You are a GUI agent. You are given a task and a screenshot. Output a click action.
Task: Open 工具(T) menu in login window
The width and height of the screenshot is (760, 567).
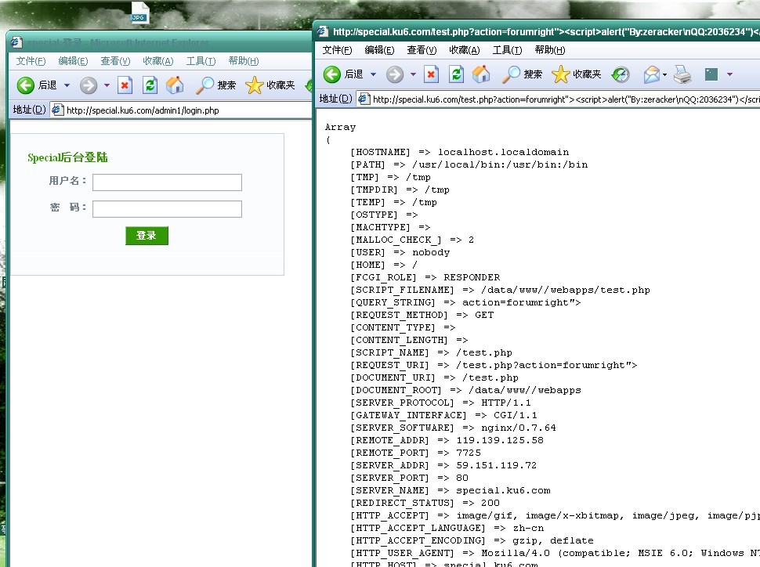[x=201, y=61]
